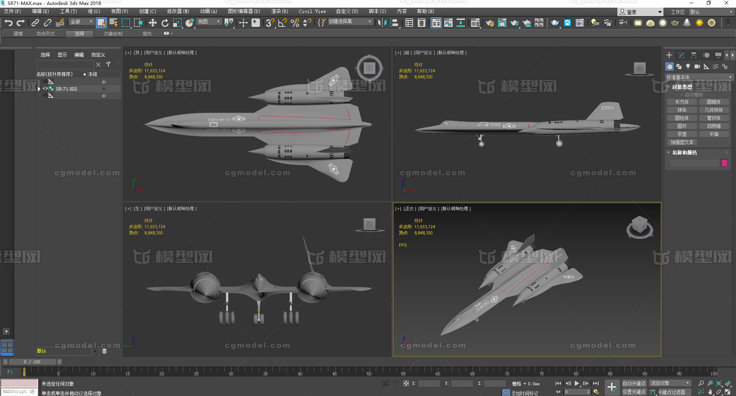The image size is (736, 396).
Task: Activate Bind to Space Warp tool
Action: click(60, 23)
